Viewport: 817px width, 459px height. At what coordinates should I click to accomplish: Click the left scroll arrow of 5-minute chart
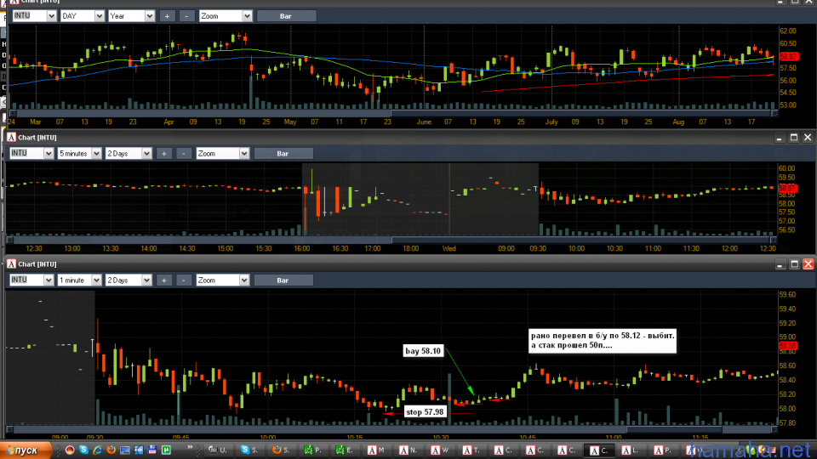(x=9, y=240)
